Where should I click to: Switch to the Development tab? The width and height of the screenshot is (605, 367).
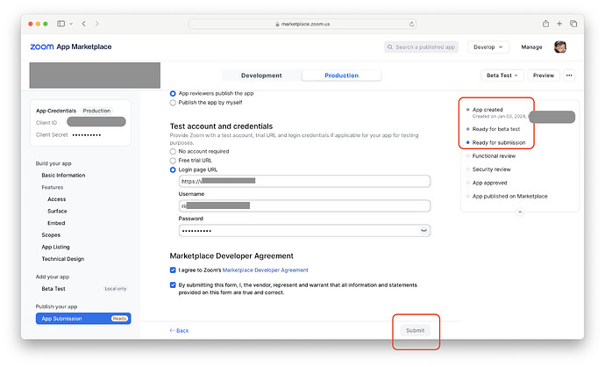[261, 76]
